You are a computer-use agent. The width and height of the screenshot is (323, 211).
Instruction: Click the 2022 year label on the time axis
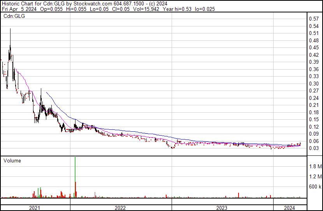(120, 208)
